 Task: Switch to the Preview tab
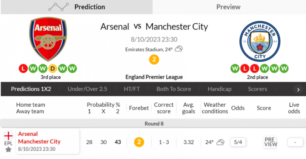(228, 7)
